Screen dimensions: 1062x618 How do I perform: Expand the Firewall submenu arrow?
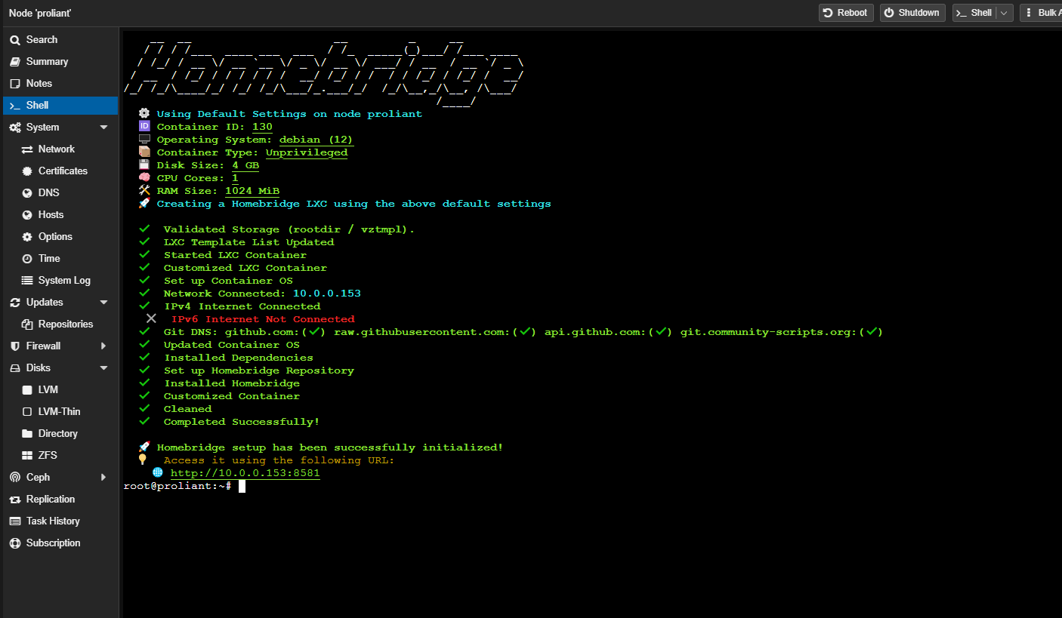point(103,346)
